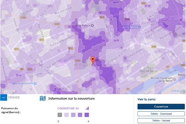Click the Boulevard Saint-Denis label
Screen dimensions: 186x124
click(158, 58)
